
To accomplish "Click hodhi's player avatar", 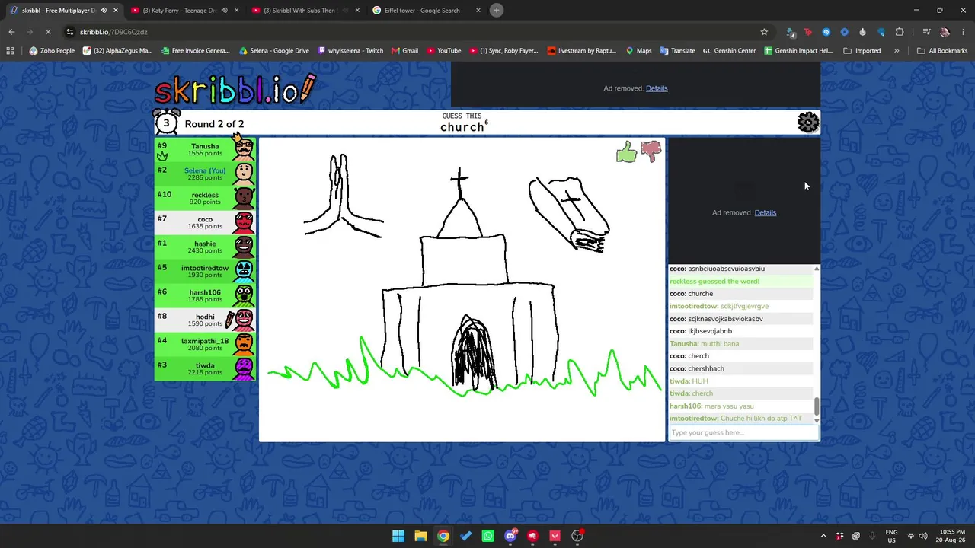I will point(244,320).
